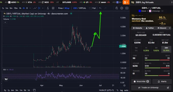The width and height of the screenshot is (173, 92).
Task: Open the multi-chart layout grid icon
Action: pyautogui.click(x=53, y=8)
